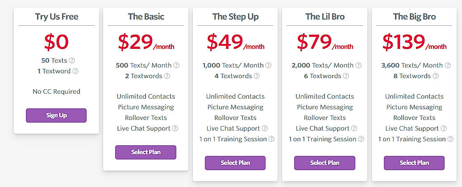
Task: Open Live Chat Support help in The Basic
Action: point(175,128)
